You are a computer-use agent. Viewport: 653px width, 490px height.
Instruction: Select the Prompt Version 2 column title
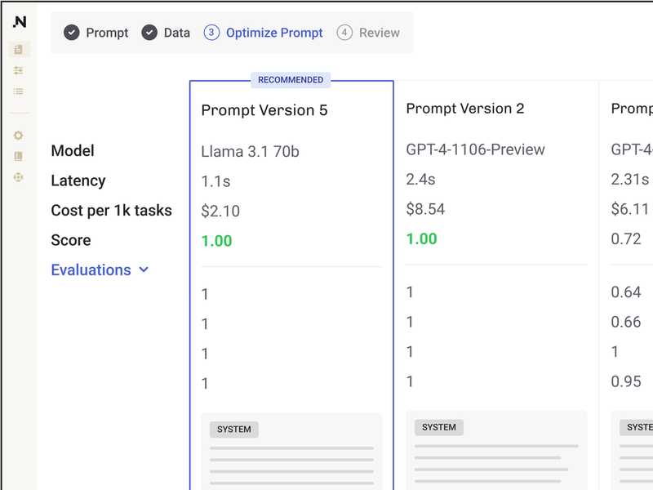465,109
